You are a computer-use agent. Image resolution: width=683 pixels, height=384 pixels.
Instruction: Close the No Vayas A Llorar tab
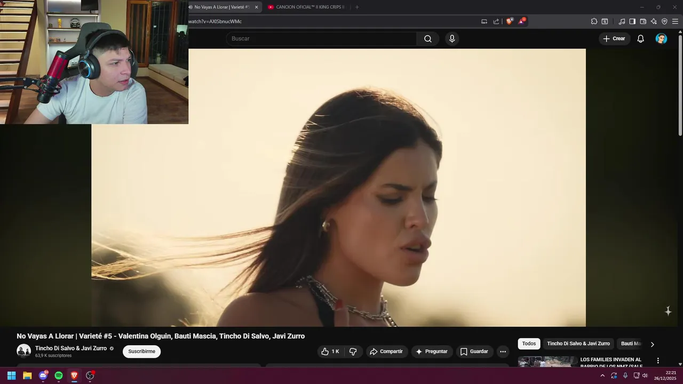coord(256,7)
